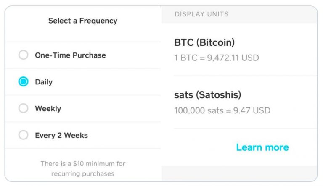Image resolution: width=323 pixels, height=186 pixels.
Task: Select BTC (Bitcoin) as display unit
Action: pyautogui.click(x=204, y=42)
